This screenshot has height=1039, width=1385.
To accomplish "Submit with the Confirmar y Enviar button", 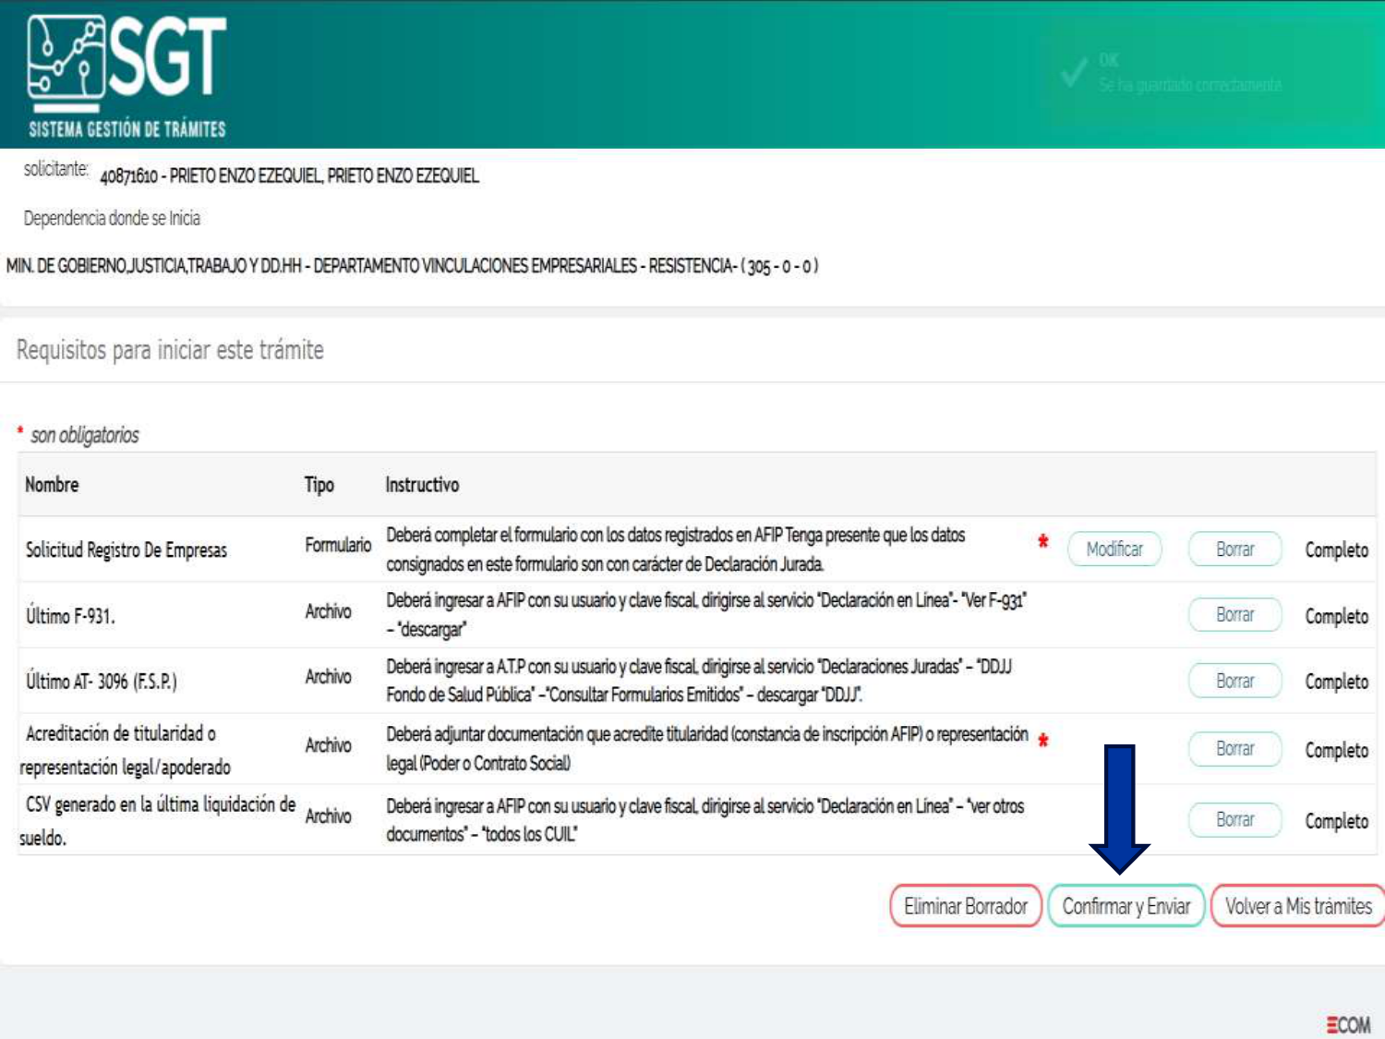I will [1126, 906].
